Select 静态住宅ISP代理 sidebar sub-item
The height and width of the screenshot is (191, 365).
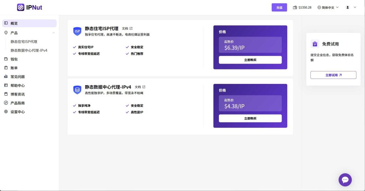(24, 42)
